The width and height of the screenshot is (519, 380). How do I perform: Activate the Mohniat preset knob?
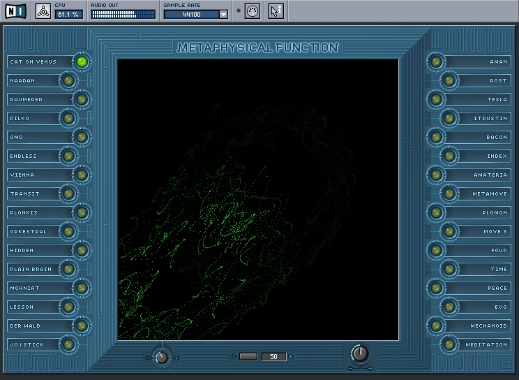point(82,288)
